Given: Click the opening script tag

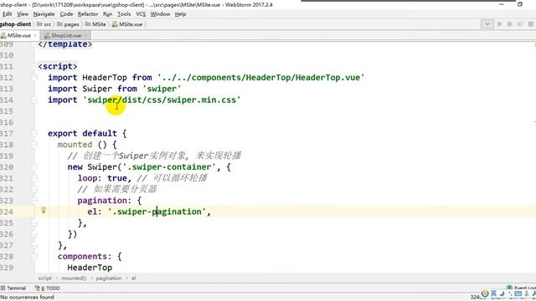Looking at the screenshot, I should click(x=58, y=66).
